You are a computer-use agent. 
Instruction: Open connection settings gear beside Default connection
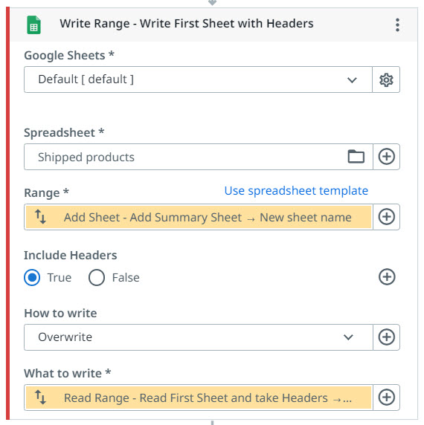386,80
